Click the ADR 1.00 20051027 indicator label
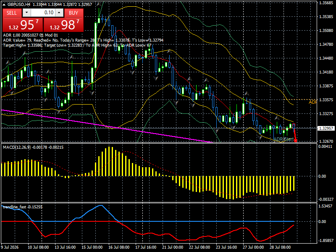The height and width of the screenshot is (252, 336). (x=30, y=35)
